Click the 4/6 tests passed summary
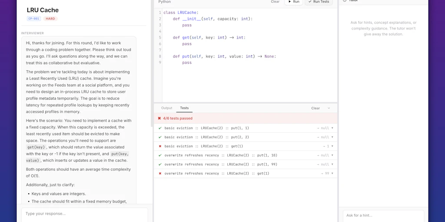The image size is (445, 222). click(x=178, y=118)
